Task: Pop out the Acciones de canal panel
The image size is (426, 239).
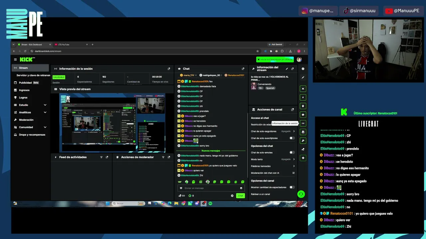Action: click(x=293, y=110)
